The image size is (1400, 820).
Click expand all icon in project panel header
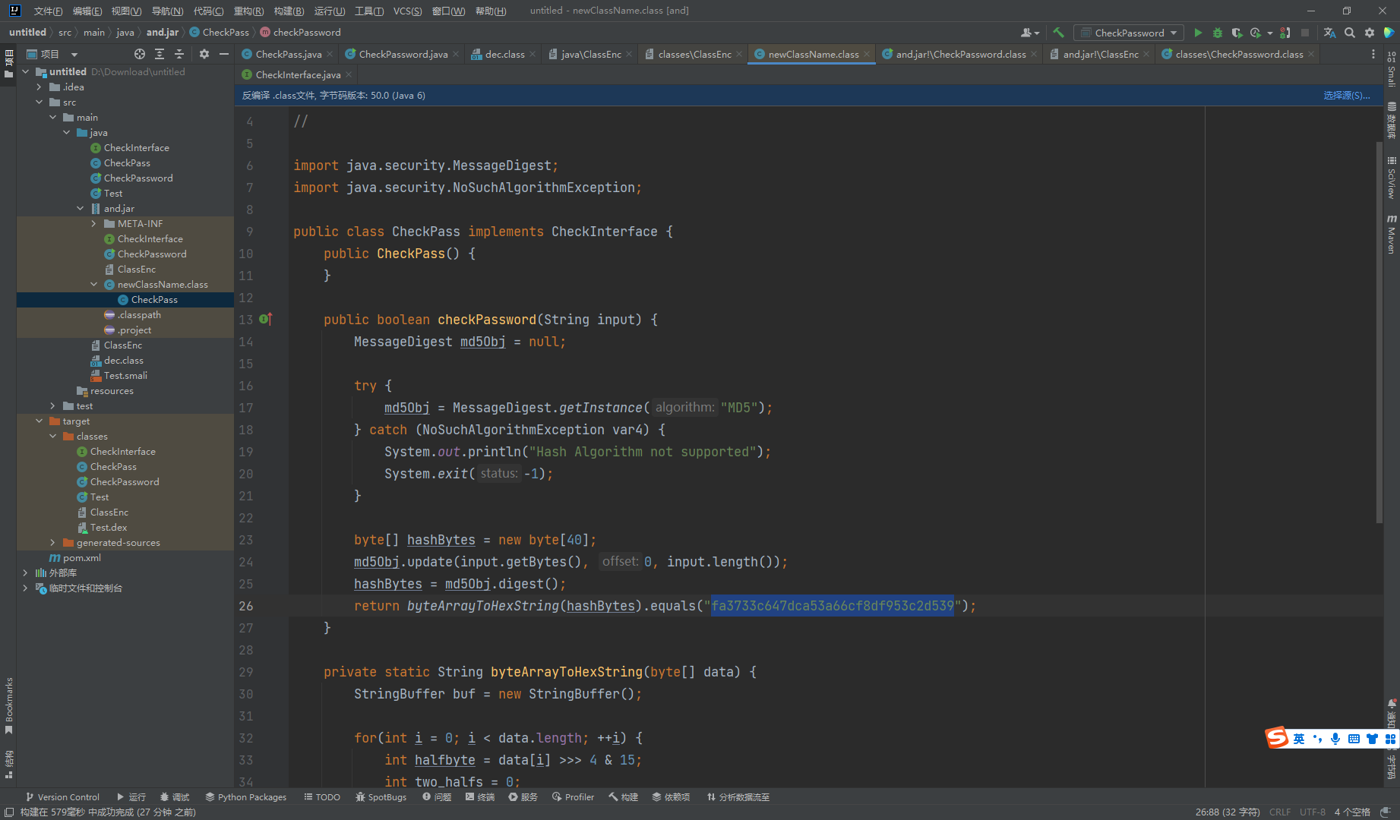point(160,54)
